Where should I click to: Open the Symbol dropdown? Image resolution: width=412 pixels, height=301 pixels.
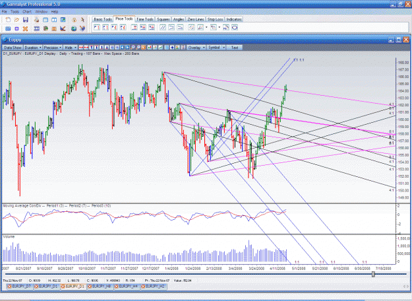coord(216,48)
